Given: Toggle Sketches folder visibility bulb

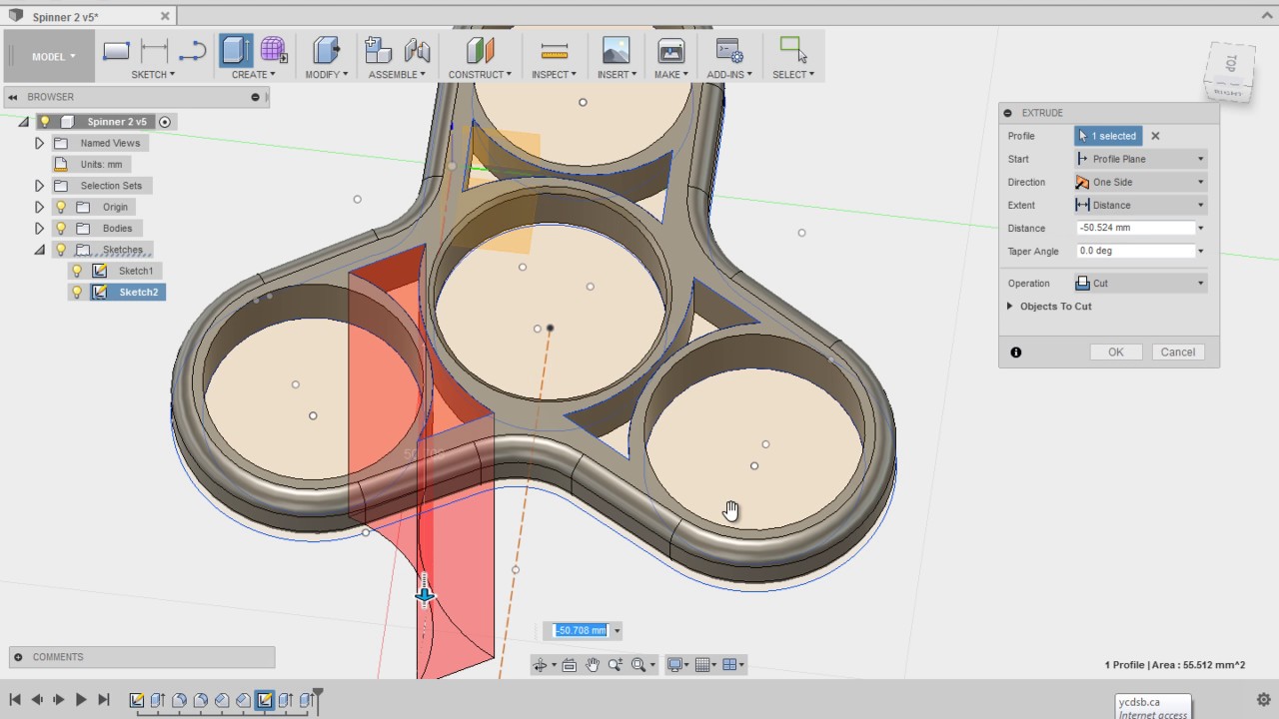Looking at the screenshot, I should (x=61, y=250).
